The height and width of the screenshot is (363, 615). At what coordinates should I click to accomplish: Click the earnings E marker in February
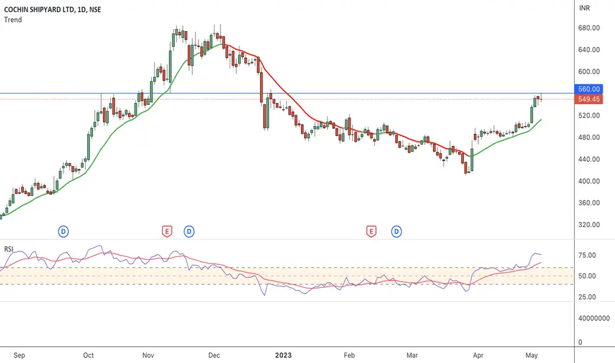(x=371, y=232)
